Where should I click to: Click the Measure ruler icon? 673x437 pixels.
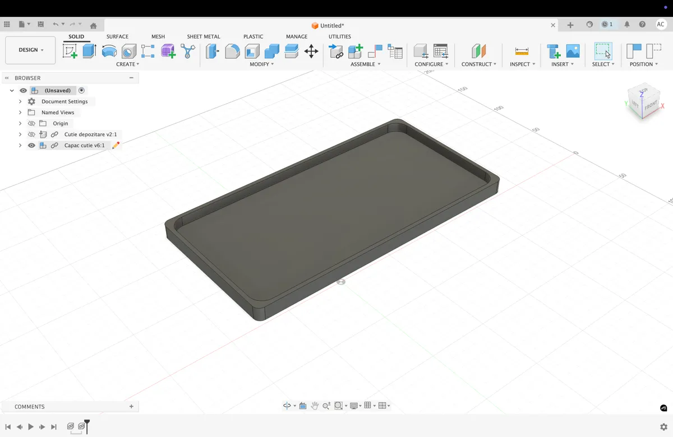pyautogui.click(x=522, y=51)
